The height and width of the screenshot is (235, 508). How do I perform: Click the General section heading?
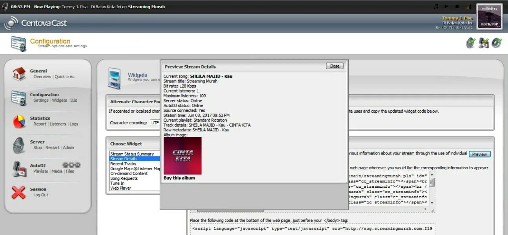[x=38, y=71]
